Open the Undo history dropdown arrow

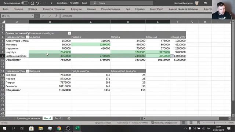[40, 3]
